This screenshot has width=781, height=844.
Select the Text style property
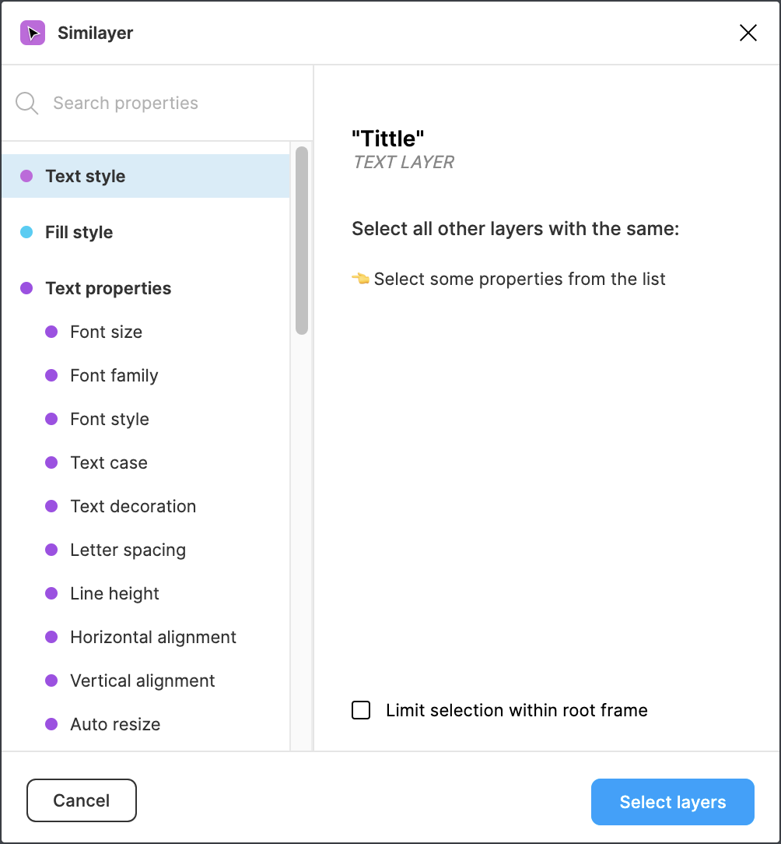point(86,176)
